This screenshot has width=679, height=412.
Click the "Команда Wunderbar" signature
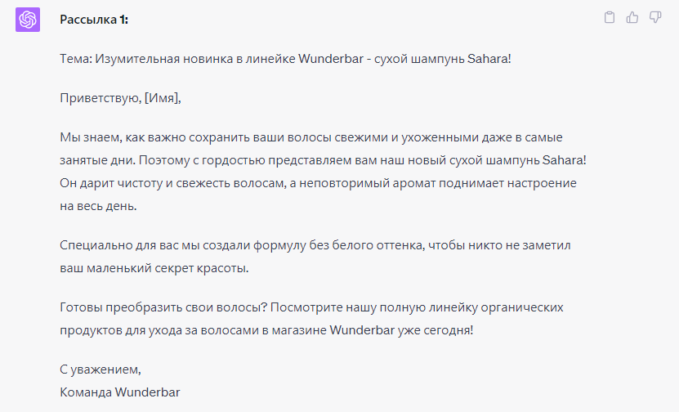click(120, 392)
